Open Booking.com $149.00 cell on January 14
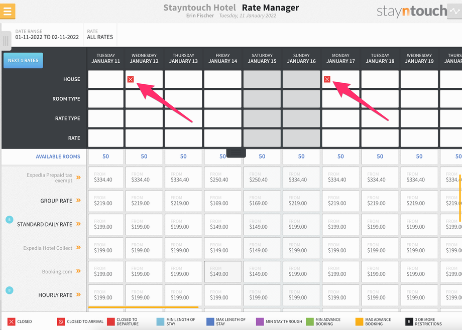 click(223, 271)
